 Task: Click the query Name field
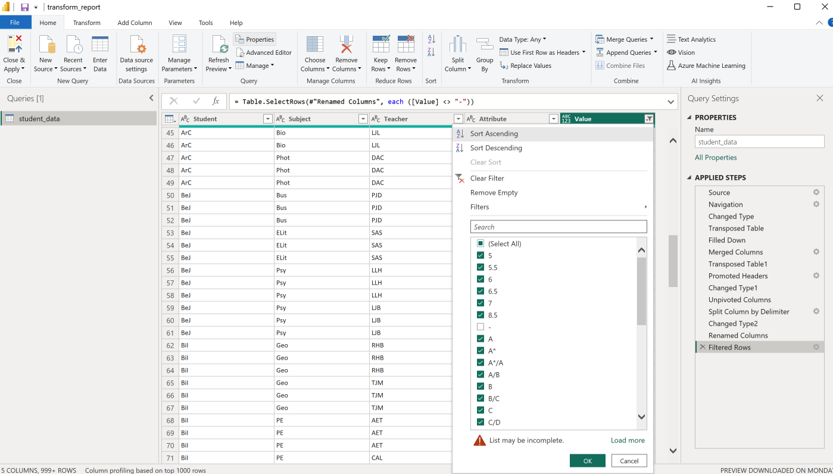click(760, 142)
